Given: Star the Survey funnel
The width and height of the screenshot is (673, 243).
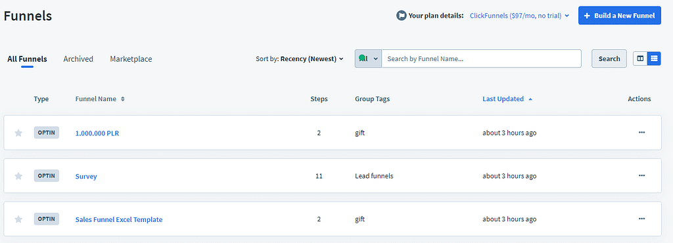Looking at the screenshot, I should tap(18, 176).
